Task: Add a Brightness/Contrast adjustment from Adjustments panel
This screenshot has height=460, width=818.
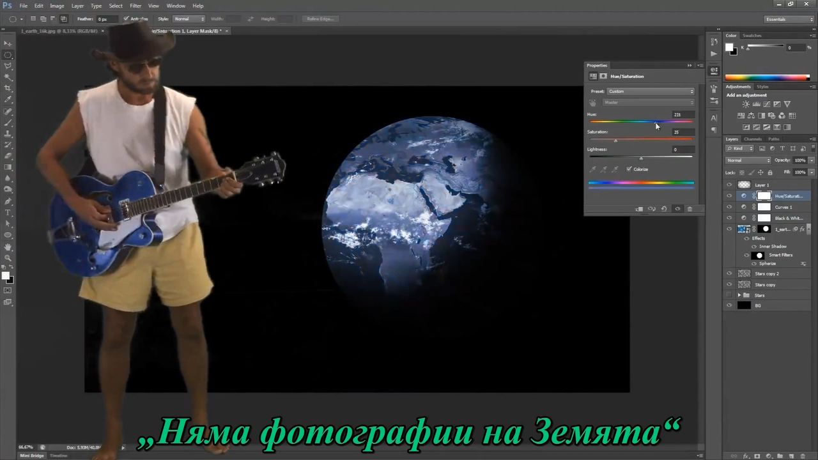Action: 746,104
